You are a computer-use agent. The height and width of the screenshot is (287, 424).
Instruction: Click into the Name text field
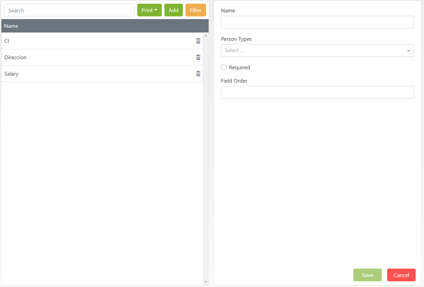[x=317, y=22]
